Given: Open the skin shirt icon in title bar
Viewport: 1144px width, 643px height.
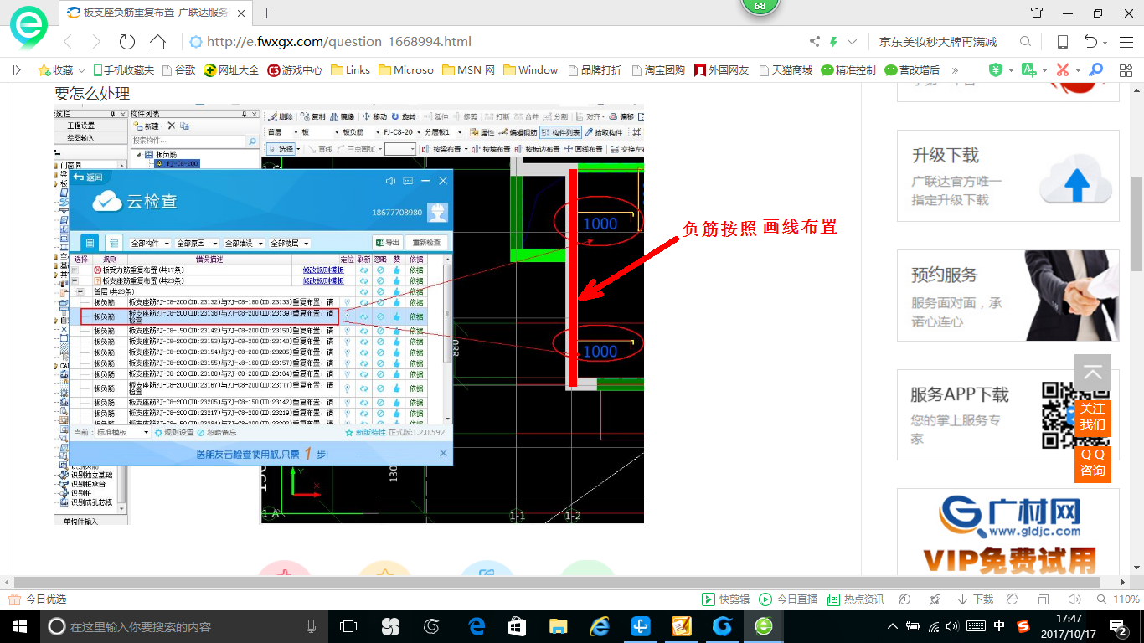Looking at the screenshot, I should pyautogui.click(x=1037, y=13).
